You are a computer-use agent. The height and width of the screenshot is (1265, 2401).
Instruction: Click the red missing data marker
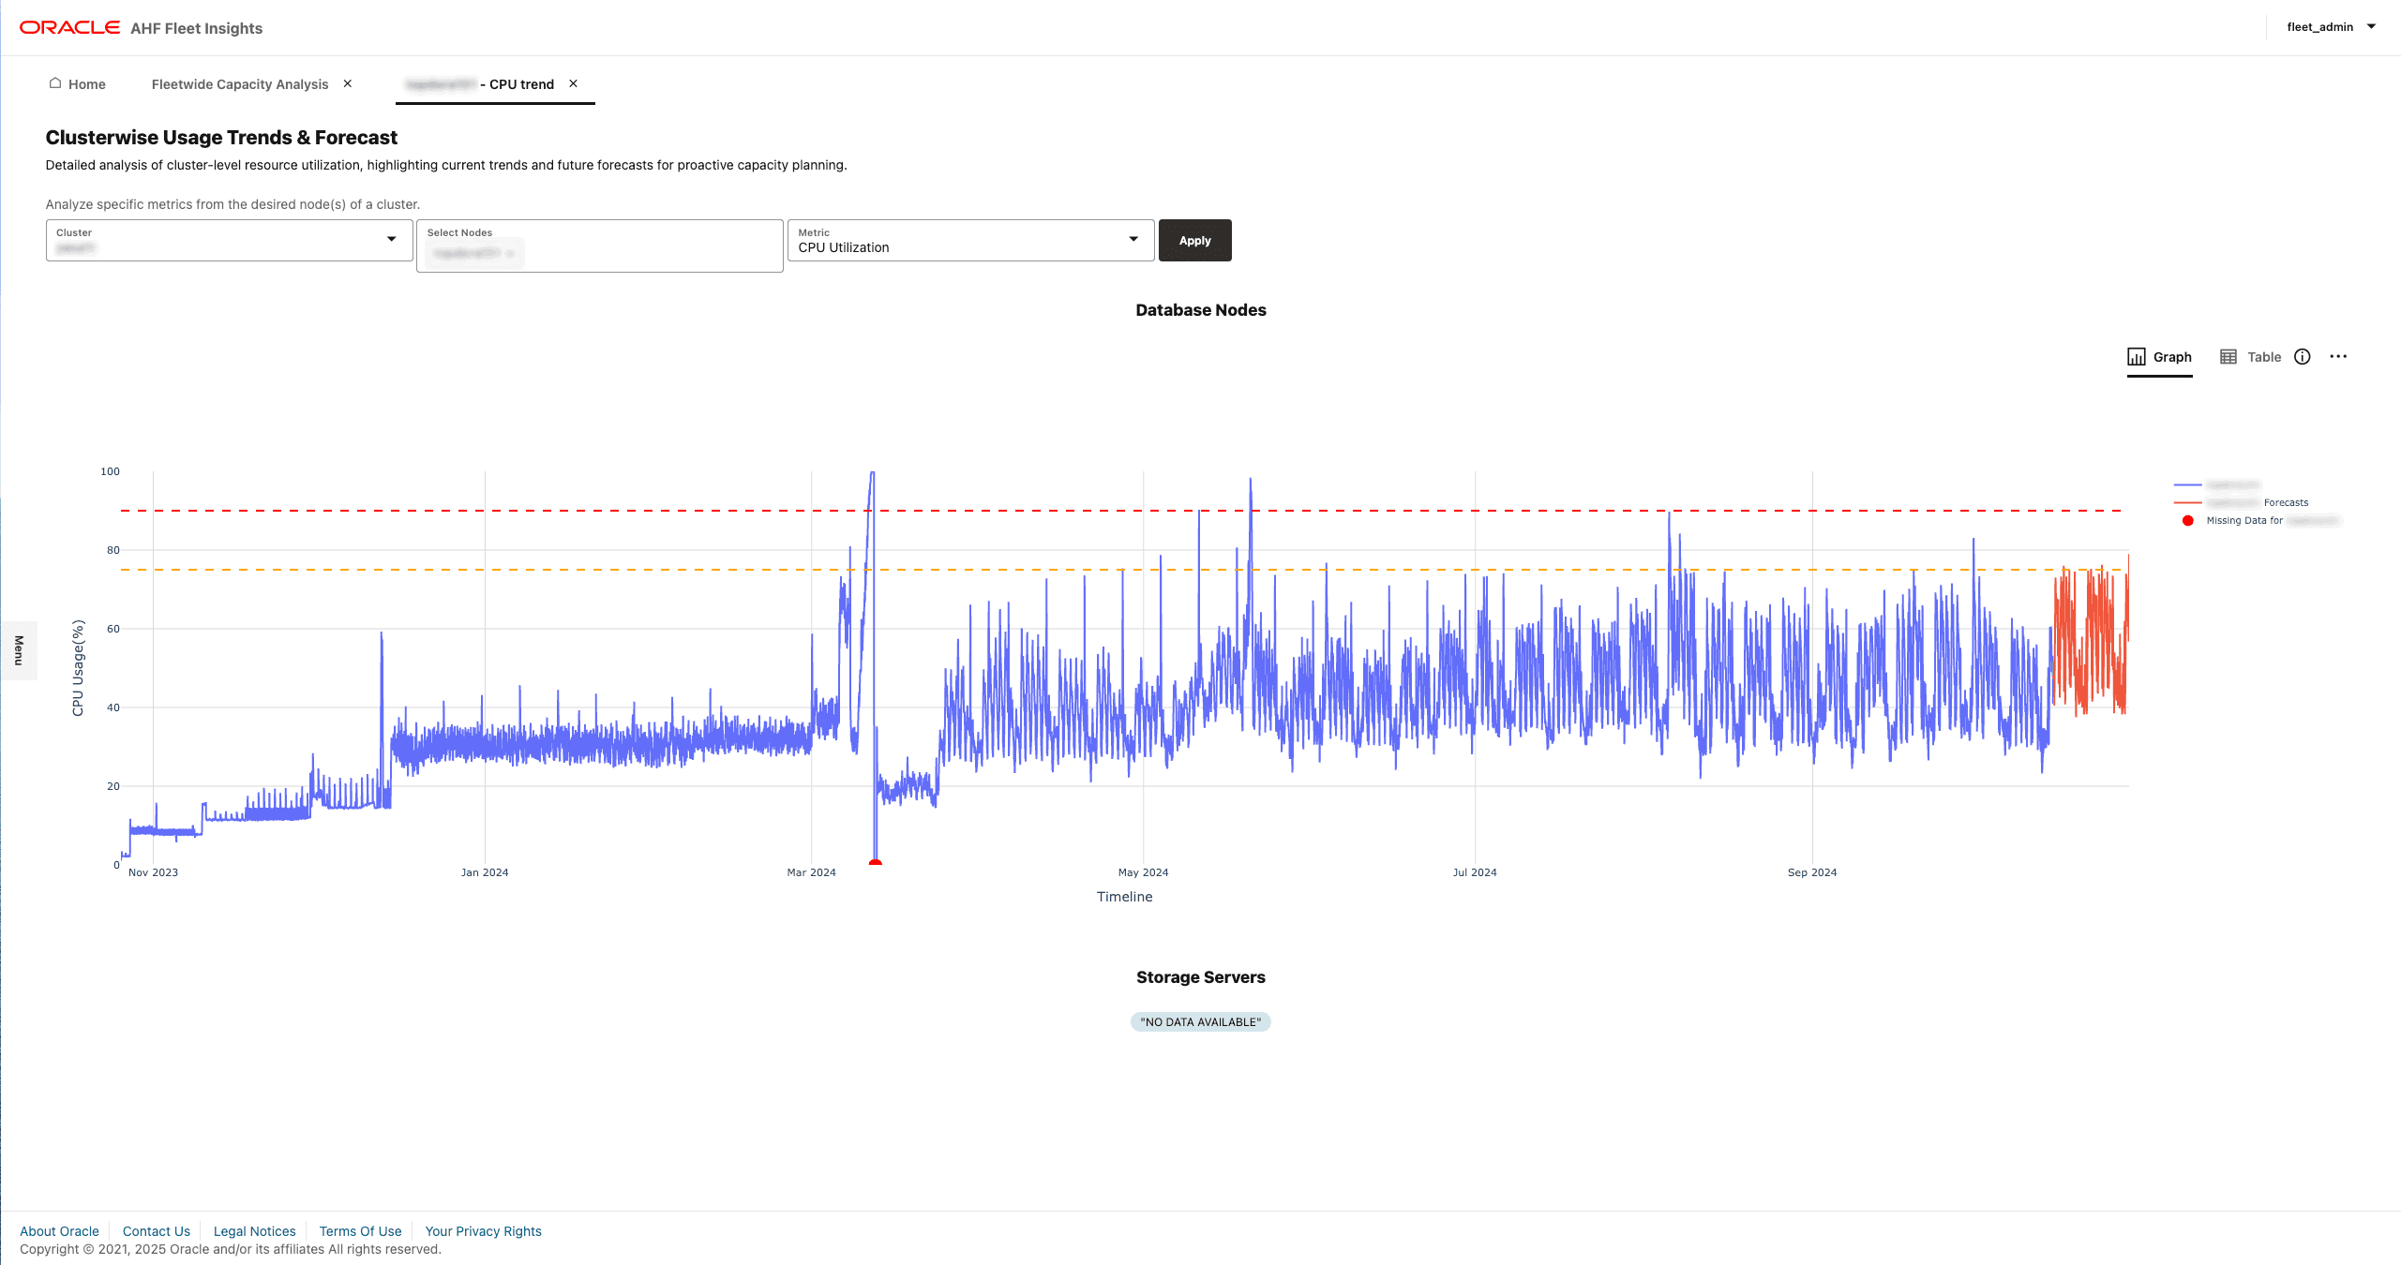(x=875, y=862)
